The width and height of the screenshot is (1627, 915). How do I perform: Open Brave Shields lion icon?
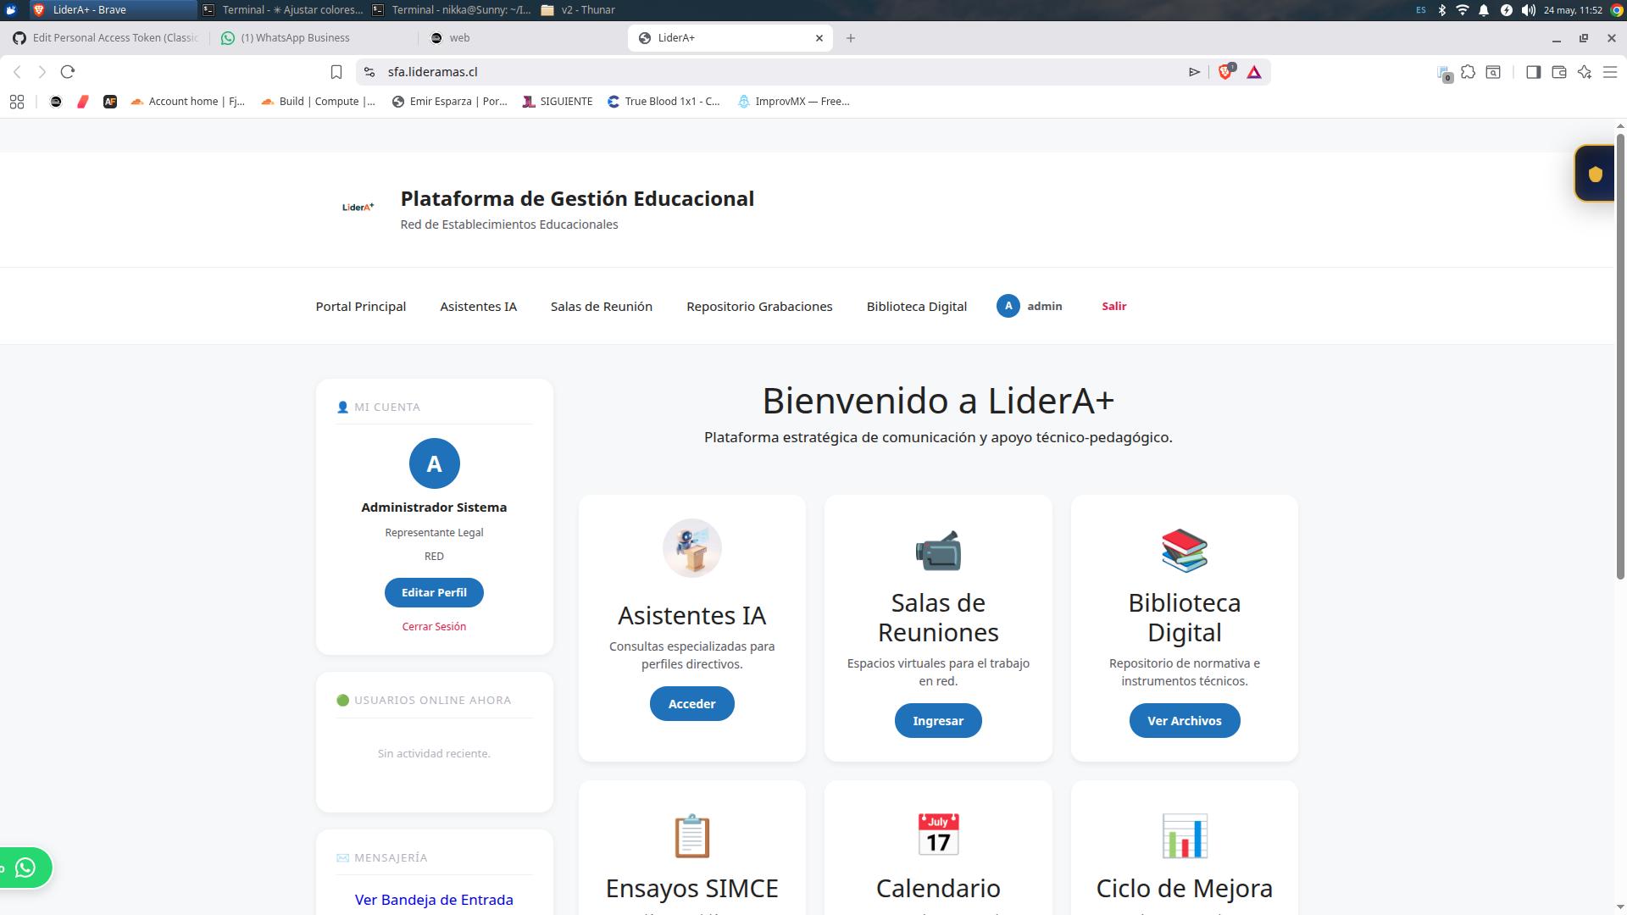click(x=1225, y=72)
